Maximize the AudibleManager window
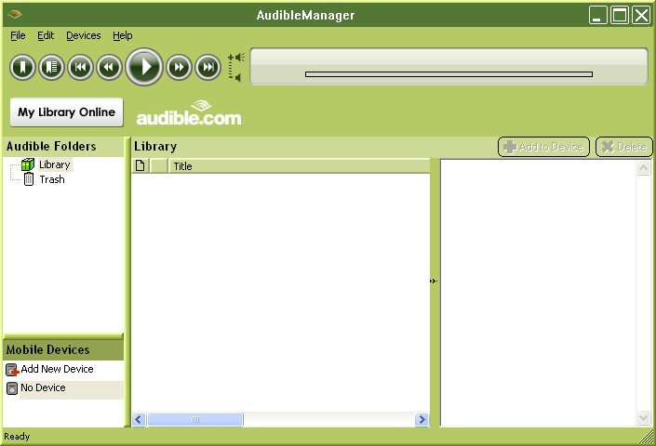The width and height of the screenshot is (656, 446). 620,16
